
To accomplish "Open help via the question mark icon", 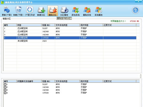I will pos(135,10).
